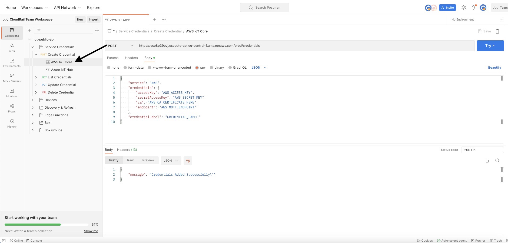Open the API Network dropdown menu
The height and width of the screenshot is (243, 508).
click(x=67, y=8)
